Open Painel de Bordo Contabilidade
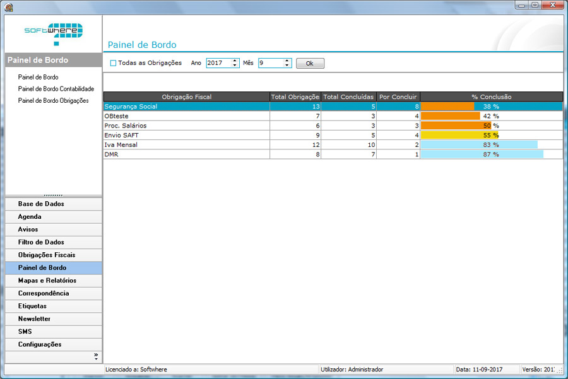The height and width of the screenshot is (379, 568). [x=56, y=89]
